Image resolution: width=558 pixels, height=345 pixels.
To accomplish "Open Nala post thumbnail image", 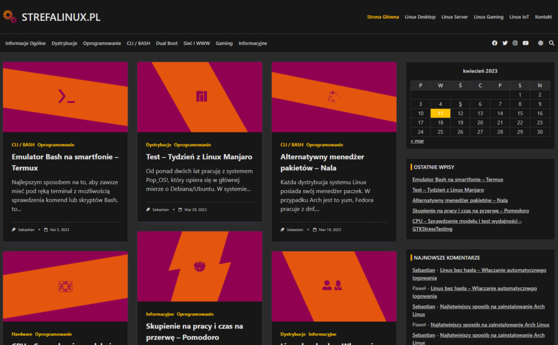I will tap(334, 97).
